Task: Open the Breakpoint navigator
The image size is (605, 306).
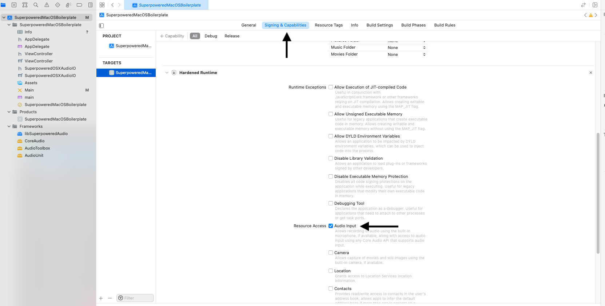Action: (x=79, y=5)
